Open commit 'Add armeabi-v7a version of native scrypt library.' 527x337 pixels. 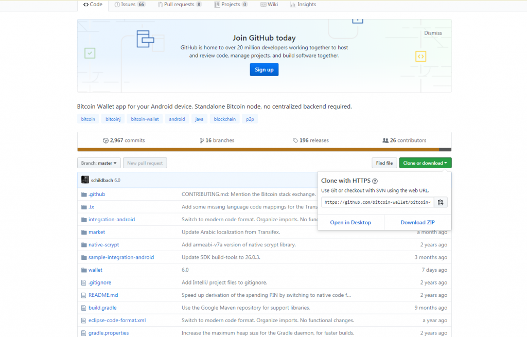coord(239,244)
